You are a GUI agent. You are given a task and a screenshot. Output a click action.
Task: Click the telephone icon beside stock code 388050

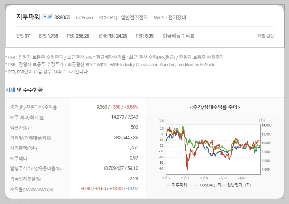(51, 17)
